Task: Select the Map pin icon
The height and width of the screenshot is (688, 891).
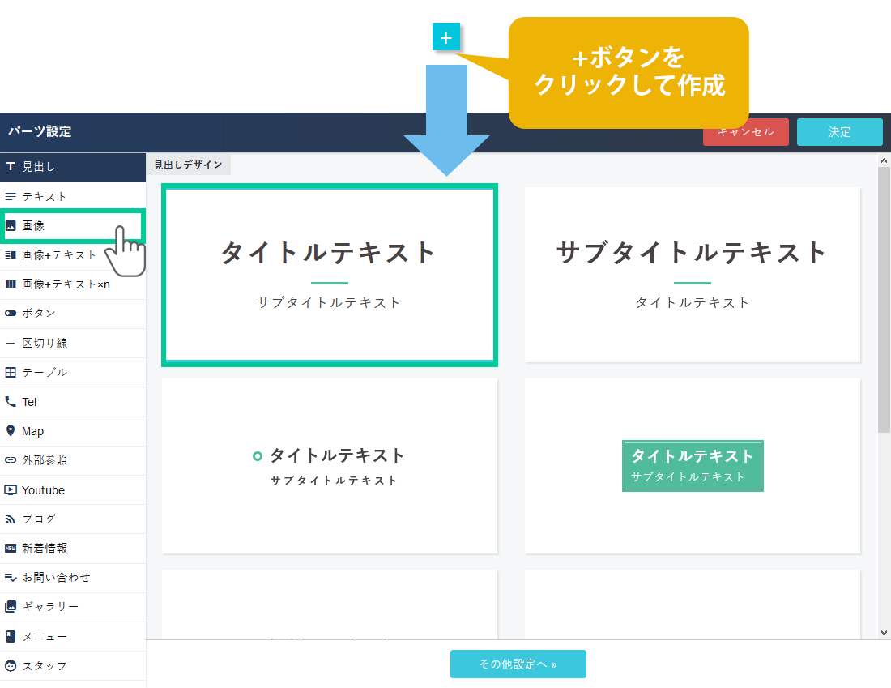Action: (x=11, y=431)
